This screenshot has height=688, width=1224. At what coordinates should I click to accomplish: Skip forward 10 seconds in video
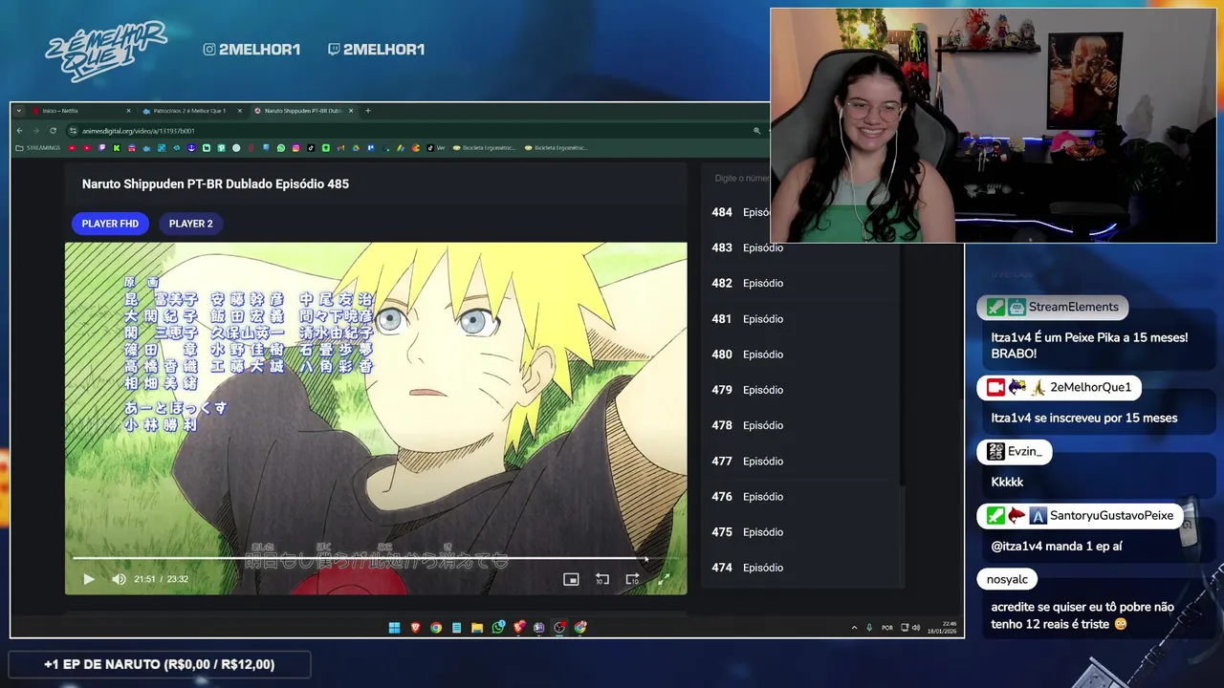tap(632, 579)
